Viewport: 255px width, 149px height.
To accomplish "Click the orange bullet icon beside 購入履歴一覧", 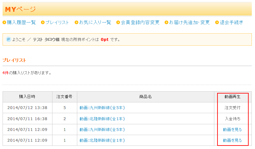I will pos(4,23).
